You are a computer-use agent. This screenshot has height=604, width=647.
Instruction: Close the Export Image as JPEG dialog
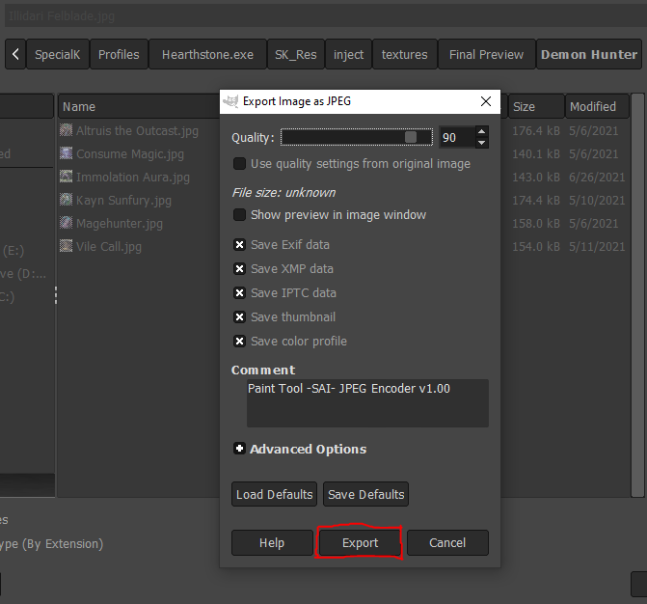point(486,100)
